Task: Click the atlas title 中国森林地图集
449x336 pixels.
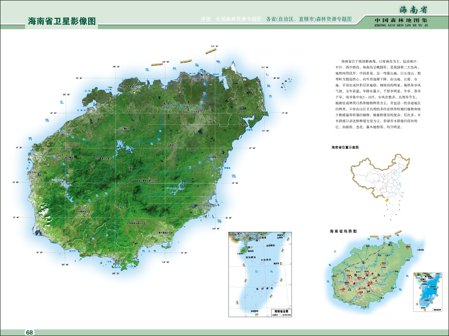Action: point(401,20)
